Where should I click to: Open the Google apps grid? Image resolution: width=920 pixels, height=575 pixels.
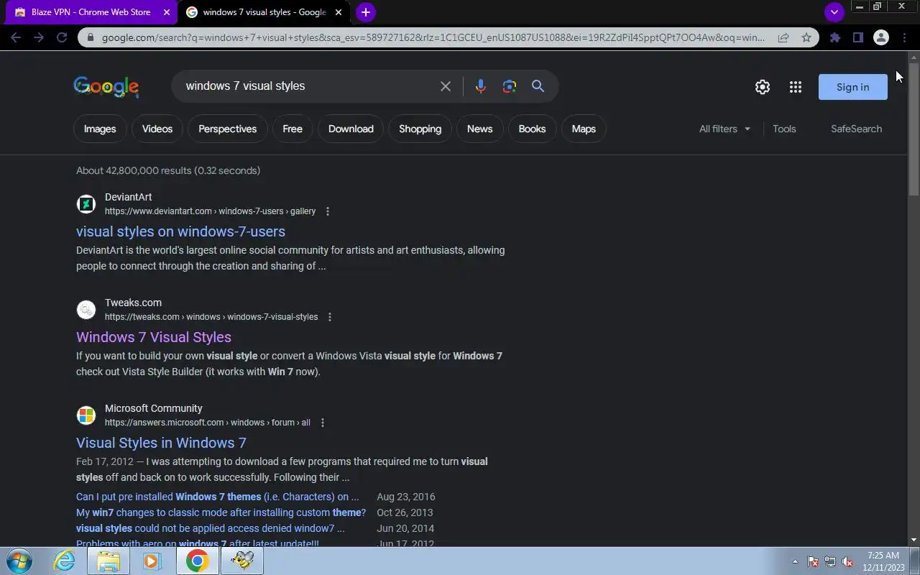pos(795,87)
